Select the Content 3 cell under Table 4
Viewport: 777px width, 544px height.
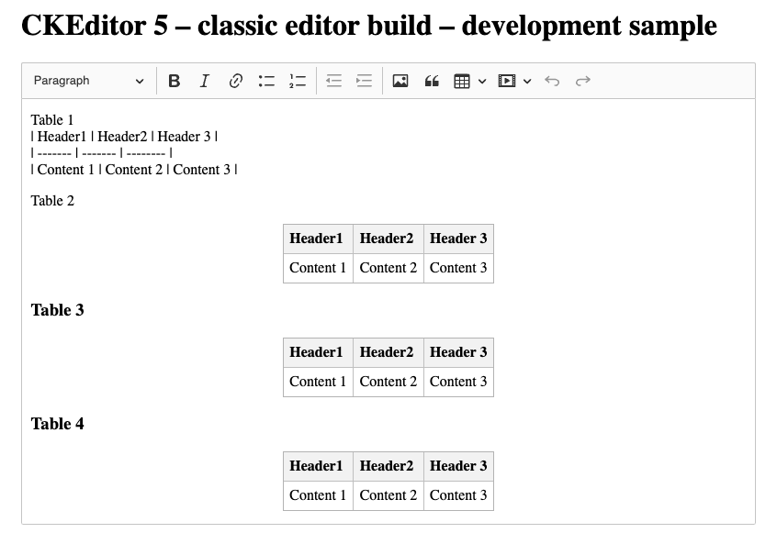[x=458, y=495]
